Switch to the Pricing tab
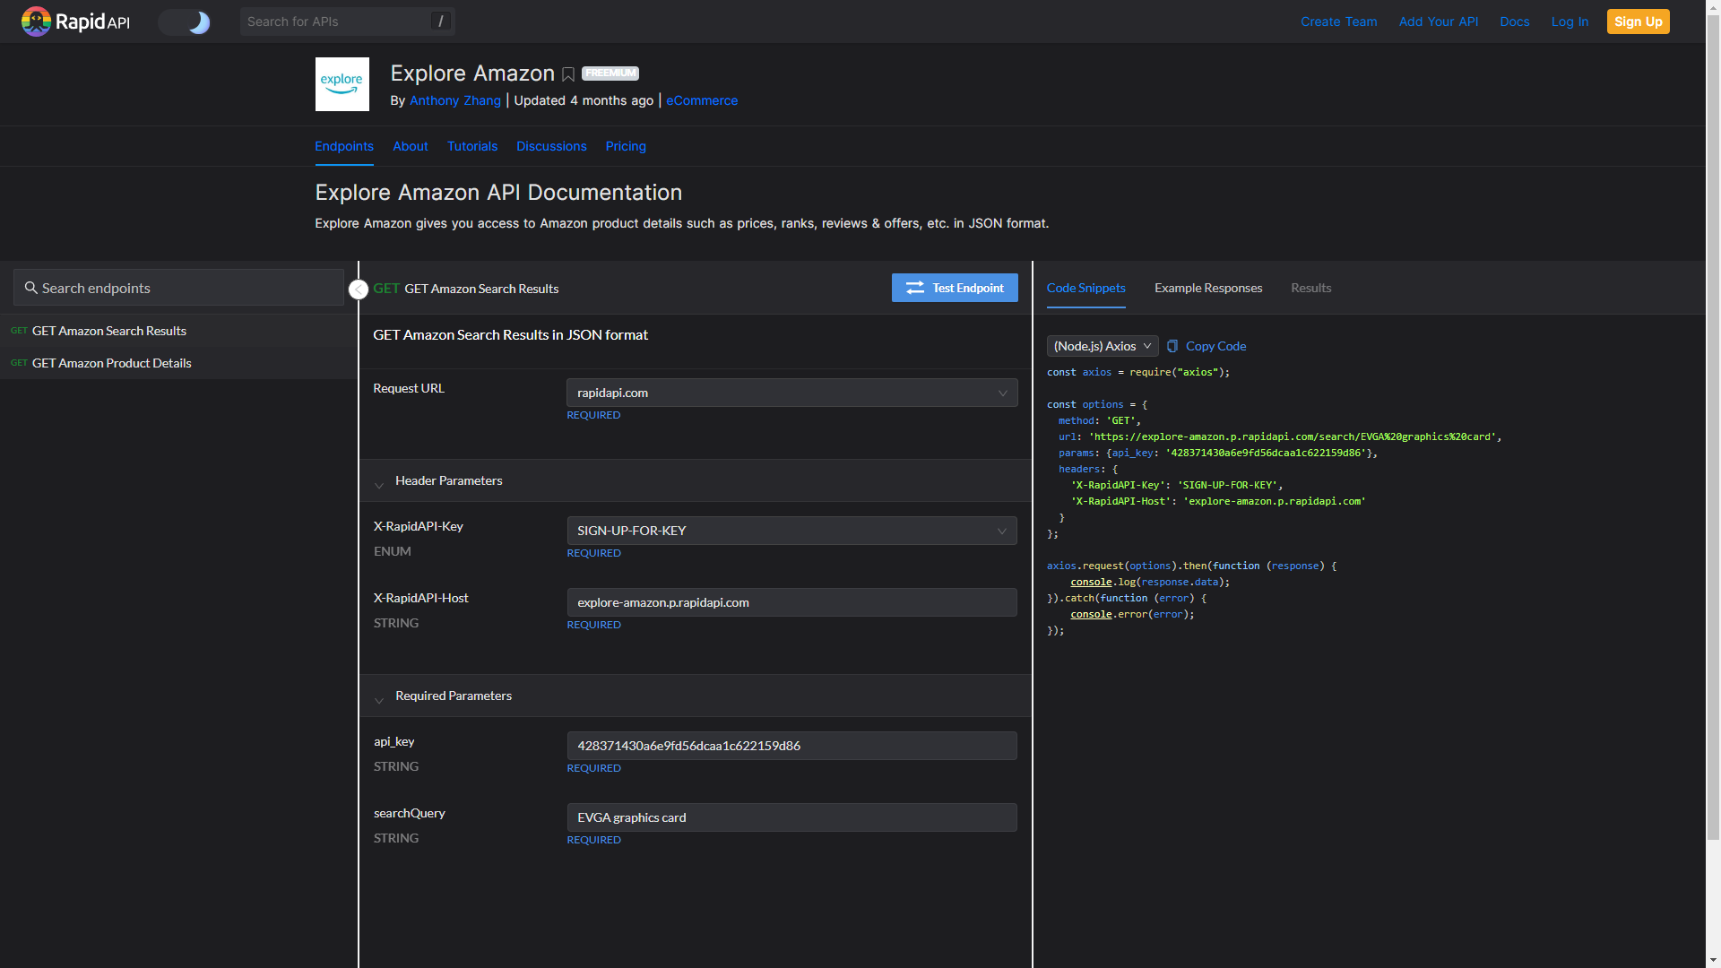The width and height of the screenshot is (1721, 968). [x=626, y=146]
